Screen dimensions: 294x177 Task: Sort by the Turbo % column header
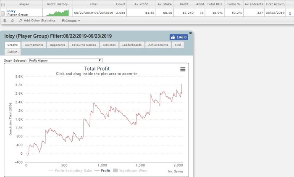click(234, 4)
